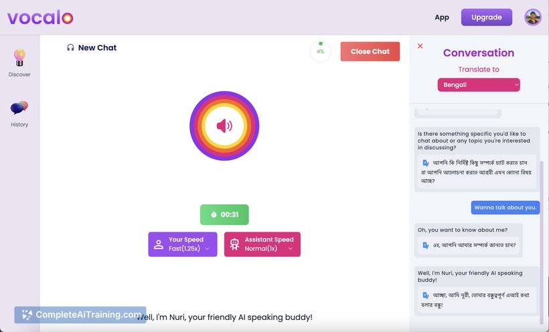
Task: Close the Conversation panel with red X
Action: click(420, 46)
